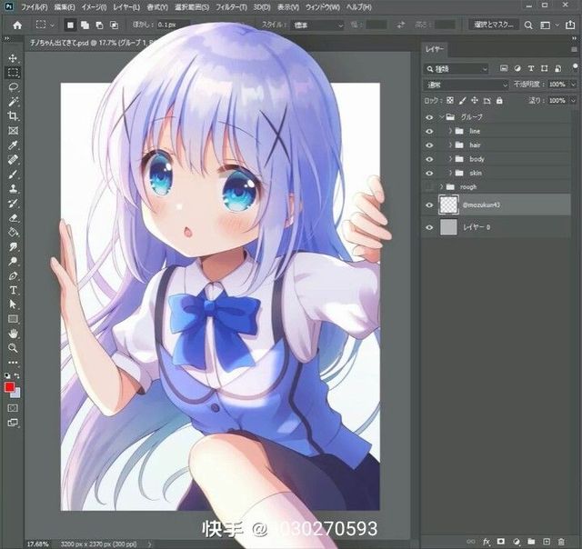This screenshot has width=582, height=549.
Task: Select the Rectangle shape tool
Action: click(13, 319)
